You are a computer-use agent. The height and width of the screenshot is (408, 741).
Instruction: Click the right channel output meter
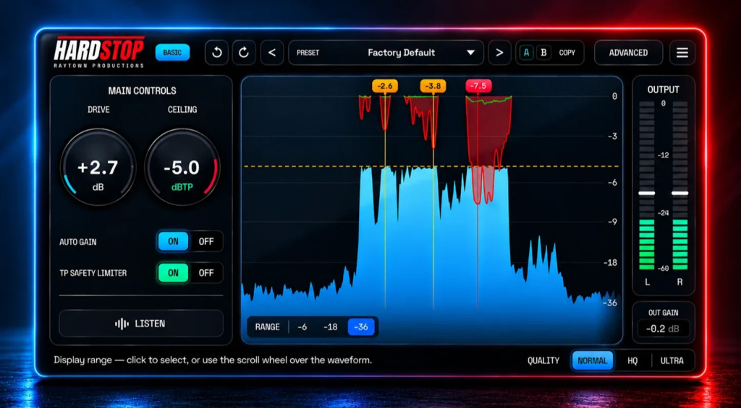click(x=679, y=185)
